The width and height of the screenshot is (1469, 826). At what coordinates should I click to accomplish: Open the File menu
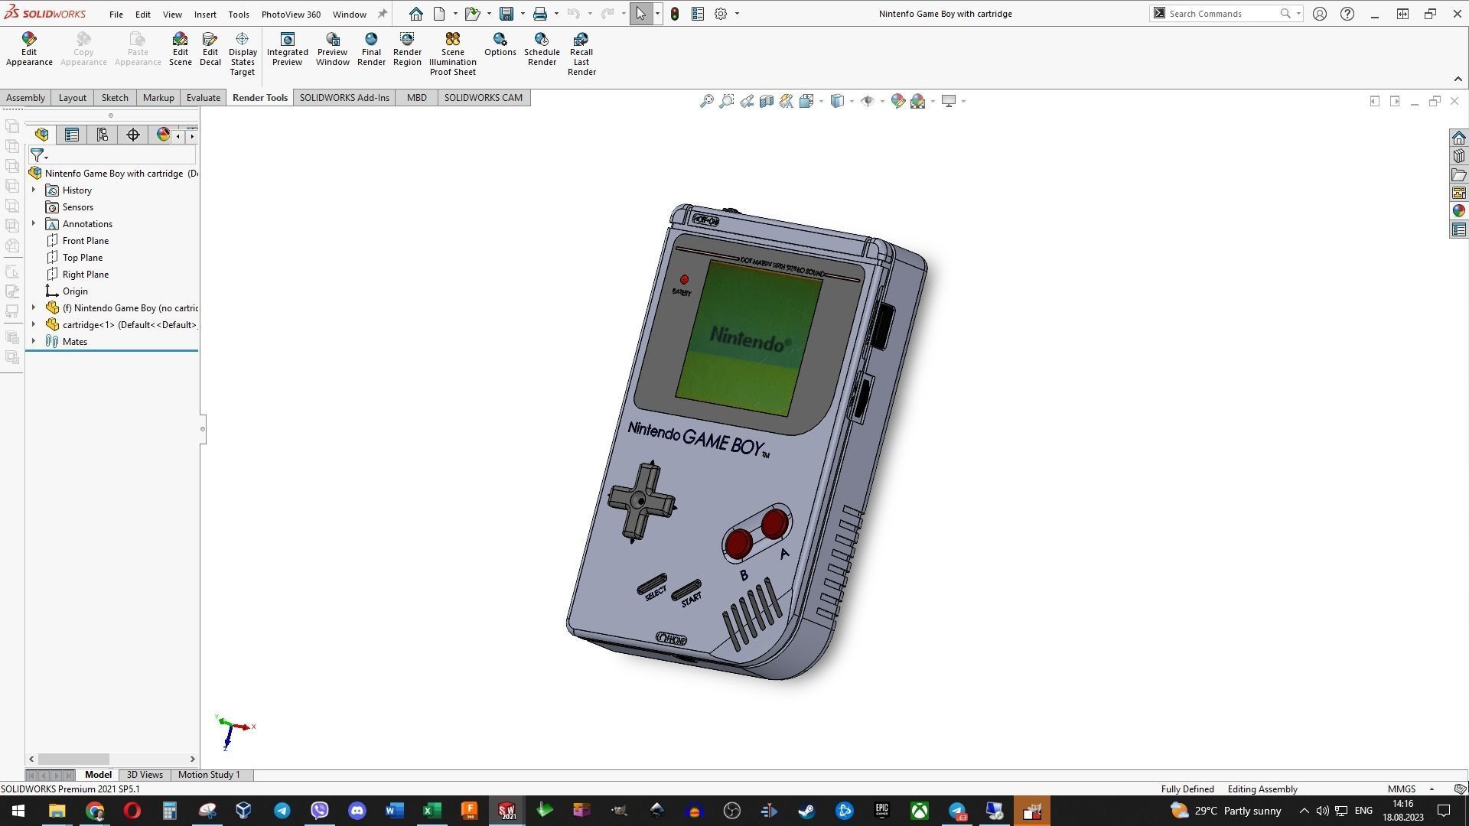click(116, 15)
